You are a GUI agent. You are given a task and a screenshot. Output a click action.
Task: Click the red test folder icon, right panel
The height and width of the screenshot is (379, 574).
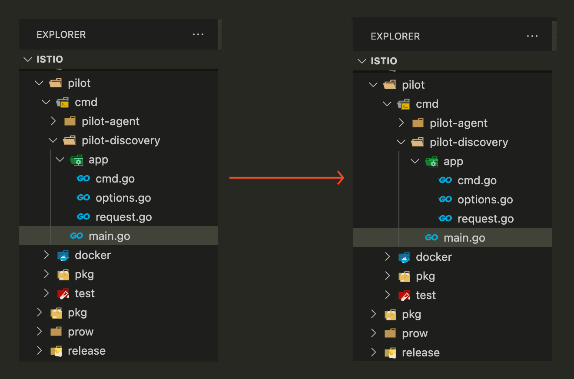pyautogui.click(x=404, y=295)
